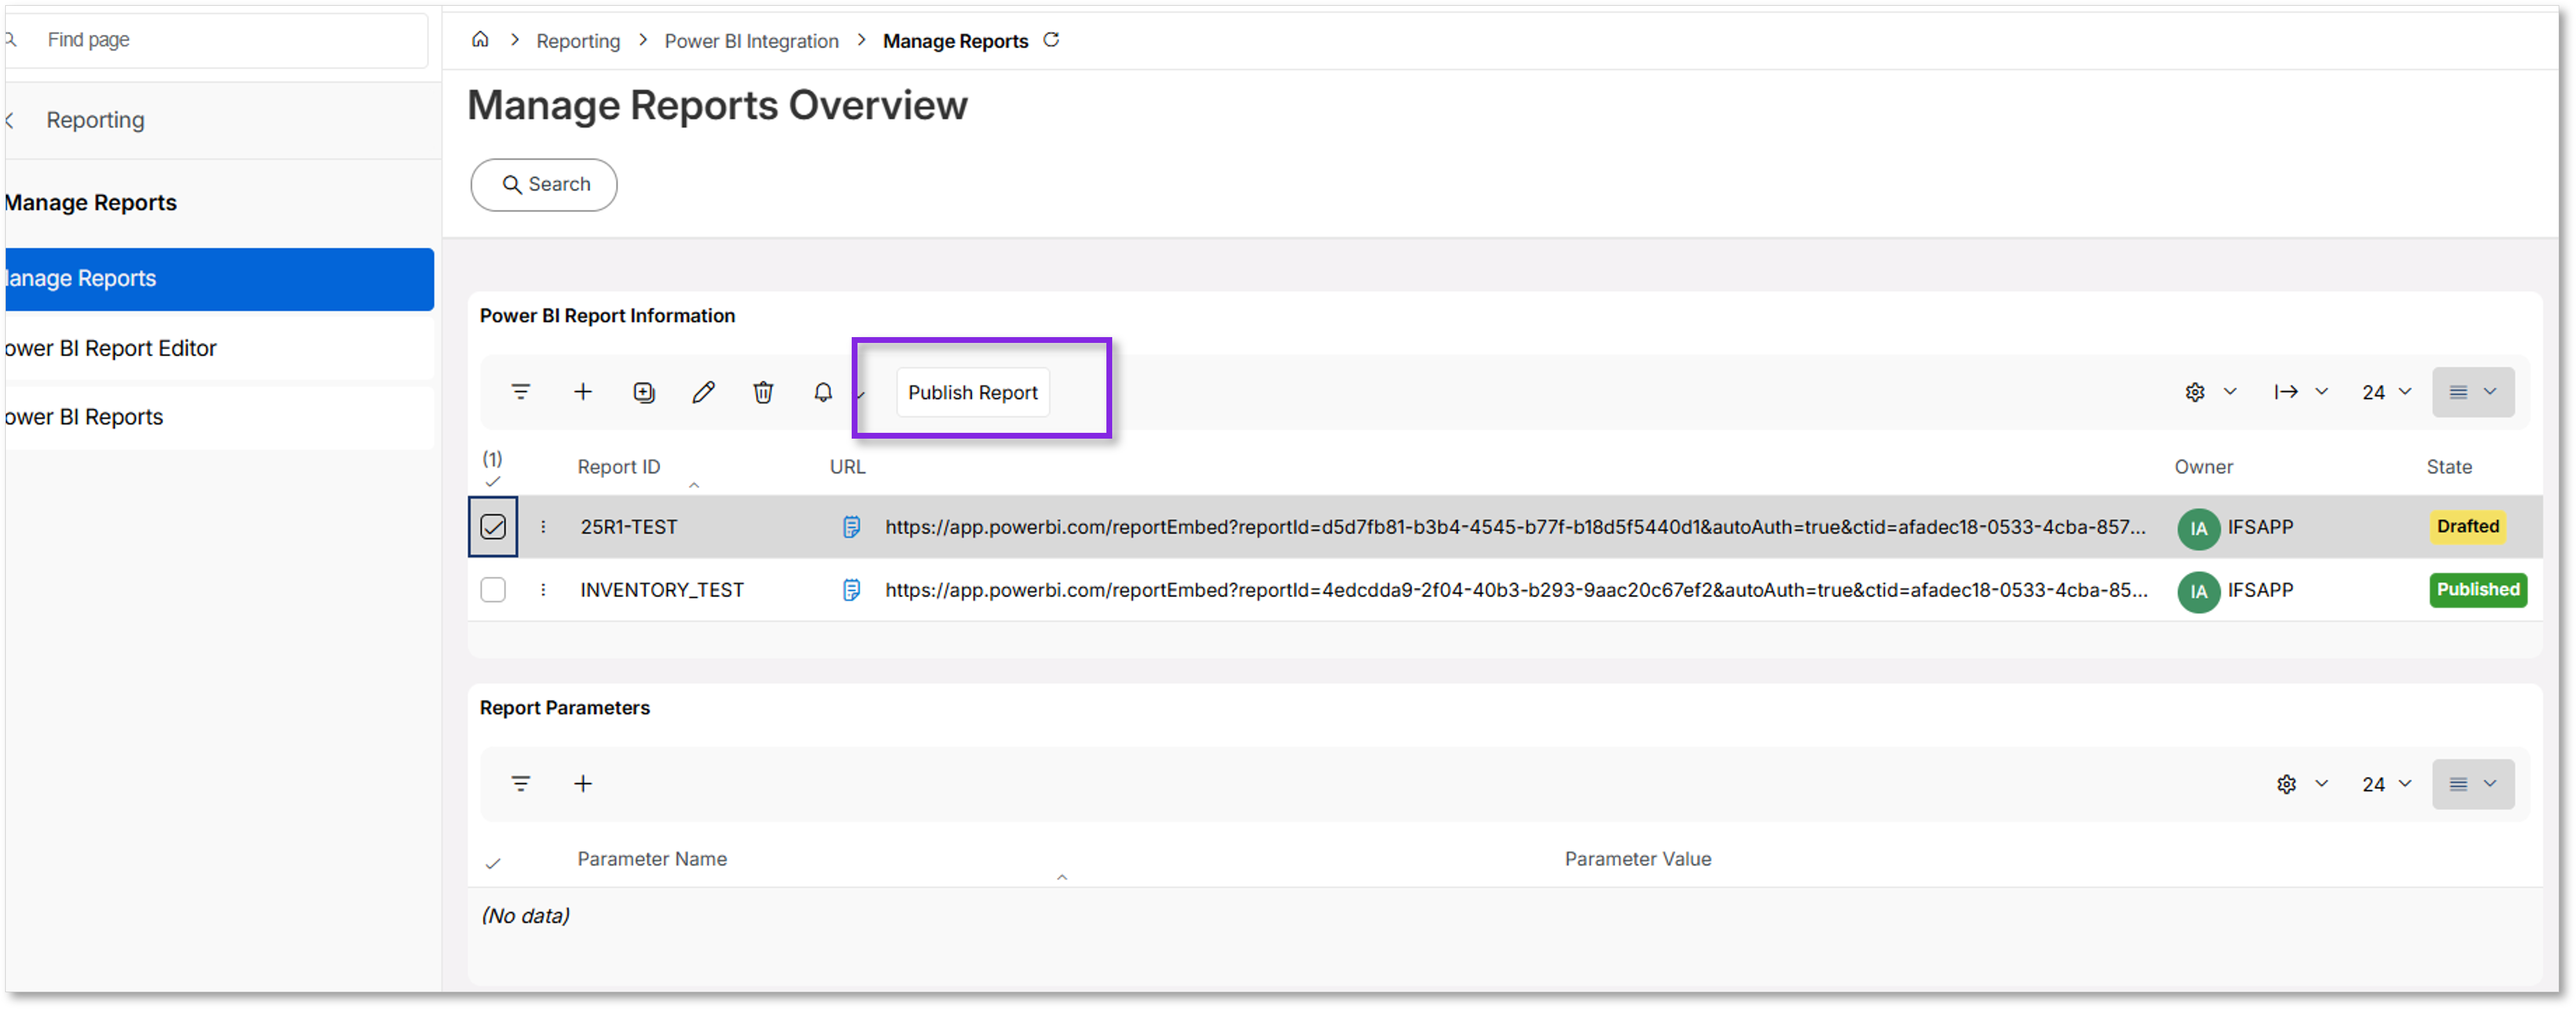Click the add new record plus icon
Screen dimensions: 2576x1009
point(583,392)
